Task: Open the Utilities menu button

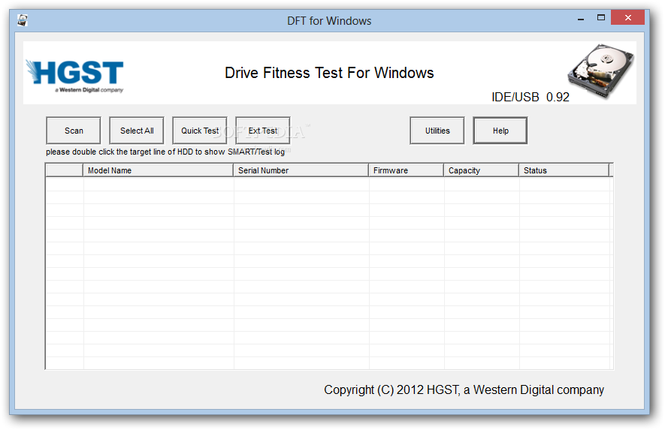Action: (437, 131)
